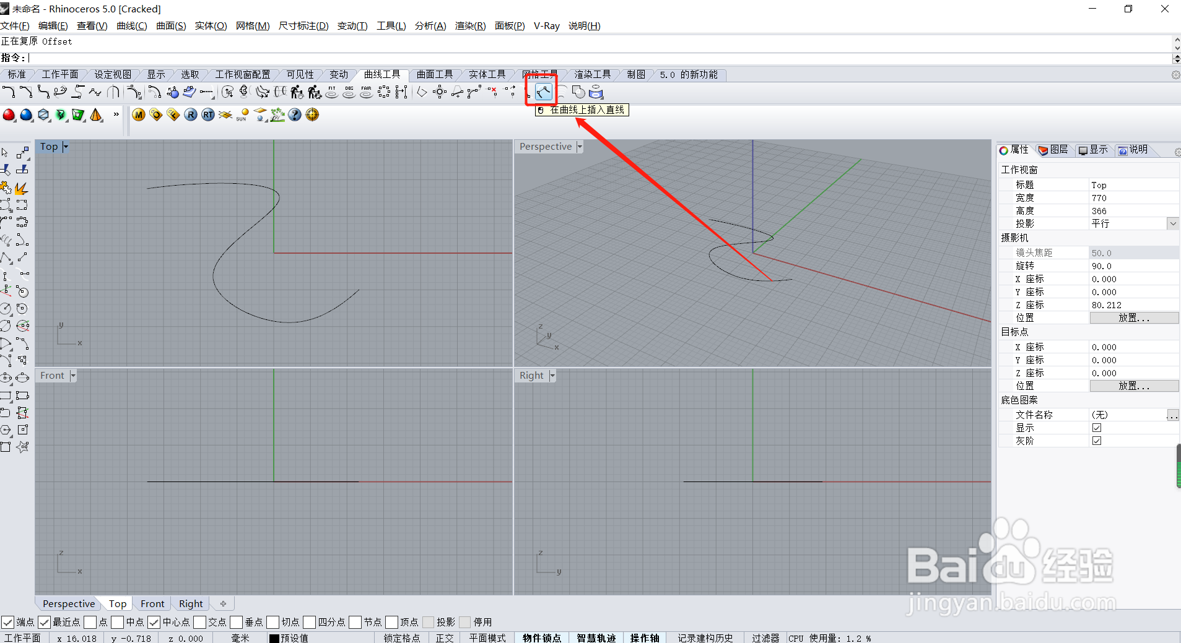Click the camera position 放置... button

point(1134,317)
